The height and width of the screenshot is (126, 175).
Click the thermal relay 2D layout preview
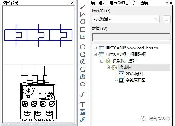38,94
